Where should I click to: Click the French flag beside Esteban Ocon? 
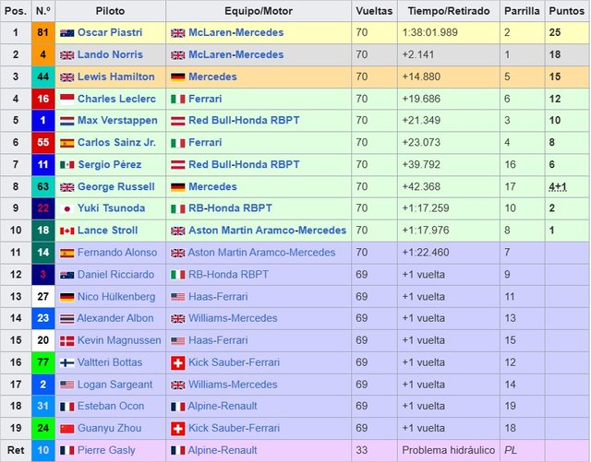click(x=67, y=407)
